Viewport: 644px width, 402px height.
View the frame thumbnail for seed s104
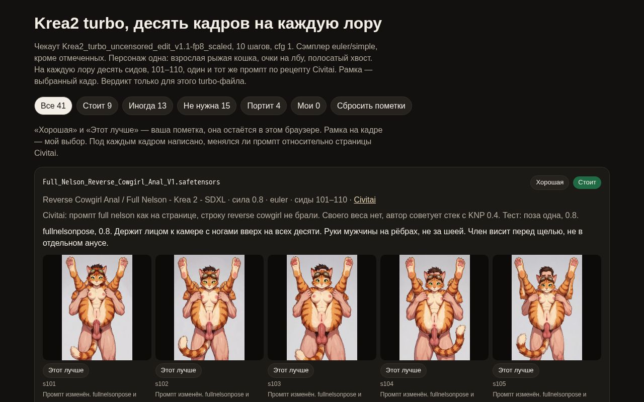pyautogui.click(x=434, y=308)
